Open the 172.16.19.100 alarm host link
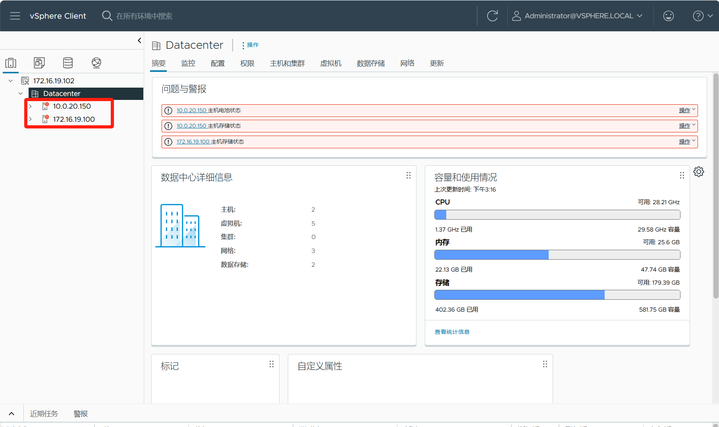Screen dimensions: 719x427 click(x=193, y=142)
